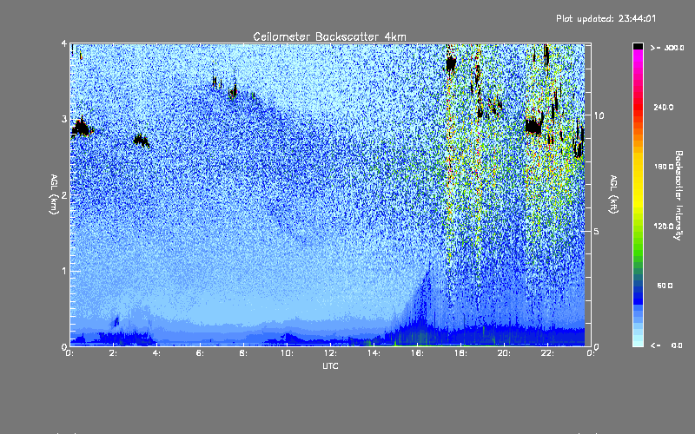The width and height of the screenshot is (695, 434).
Task: Click the '14:' tick on the UTC axis
Action: (x=374, y=353)
